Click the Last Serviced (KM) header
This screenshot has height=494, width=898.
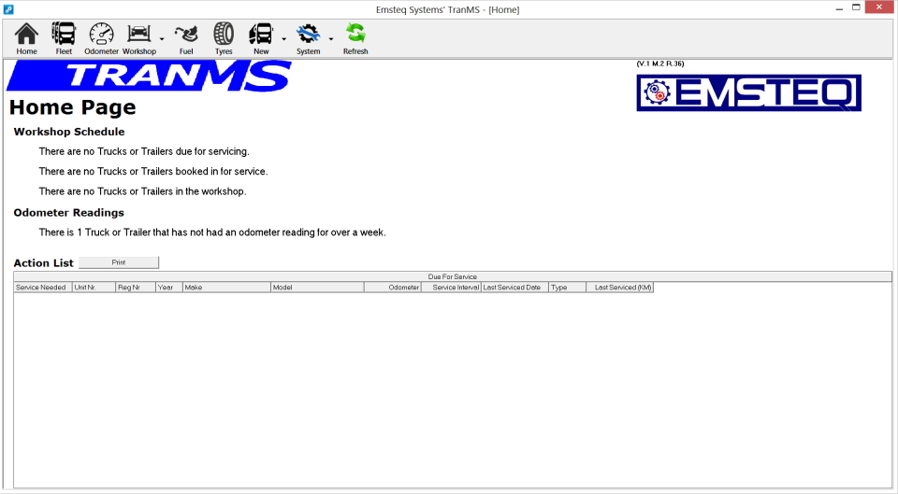click(x=619, y=287)
